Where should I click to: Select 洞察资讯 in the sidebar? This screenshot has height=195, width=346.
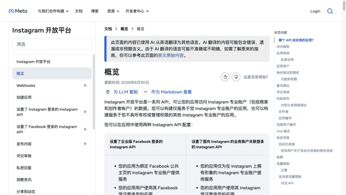(24, 180)
